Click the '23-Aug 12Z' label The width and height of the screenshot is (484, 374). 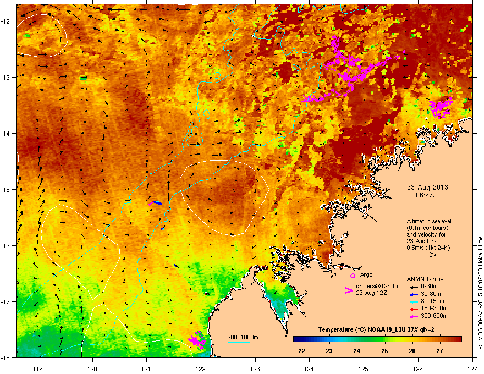[x=371, y=293]
